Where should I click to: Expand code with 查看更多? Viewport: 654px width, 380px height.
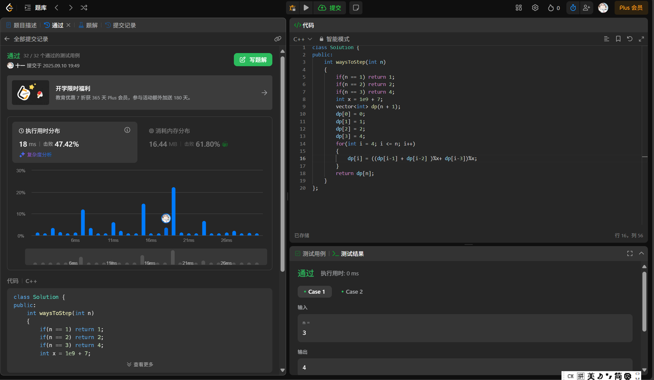coord(140,364)
